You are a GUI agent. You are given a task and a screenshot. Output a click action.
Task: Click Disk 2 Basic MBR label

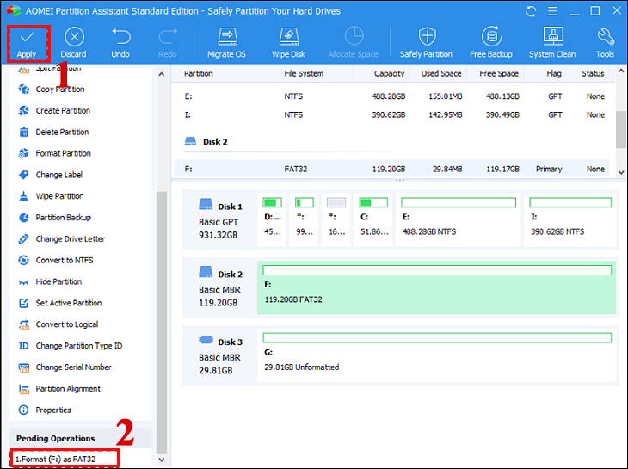click(x=220, y=287)
